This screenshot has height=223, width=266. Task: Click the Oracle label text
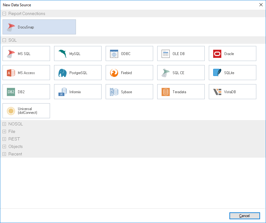coord(229,53)
